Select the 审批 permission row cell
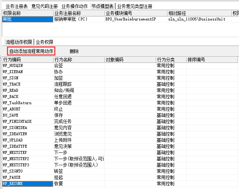Screen dimensions: 239x189 tap(27, 19)
